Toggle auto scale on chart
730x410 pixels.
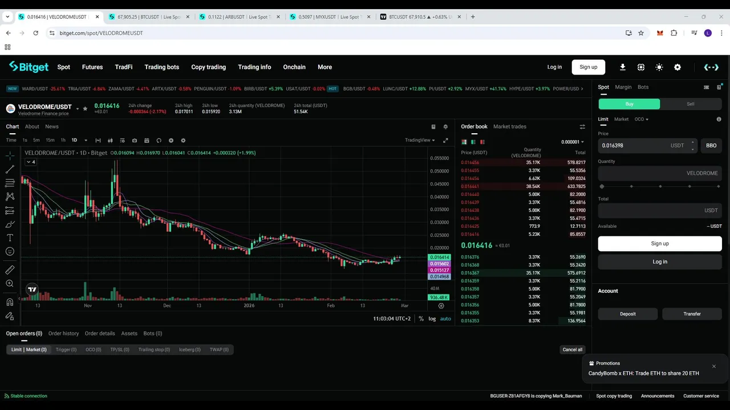coord(445,319)
